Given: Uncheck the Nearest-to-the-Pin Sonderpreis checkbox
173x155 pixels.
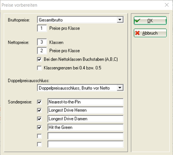Looking at the screenshot, I should [39, 102].
